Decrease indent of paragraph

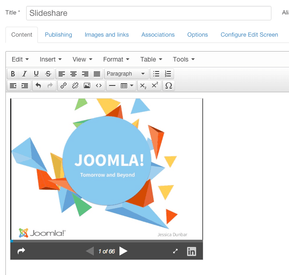pyautogui.click(x=13, y=85)
